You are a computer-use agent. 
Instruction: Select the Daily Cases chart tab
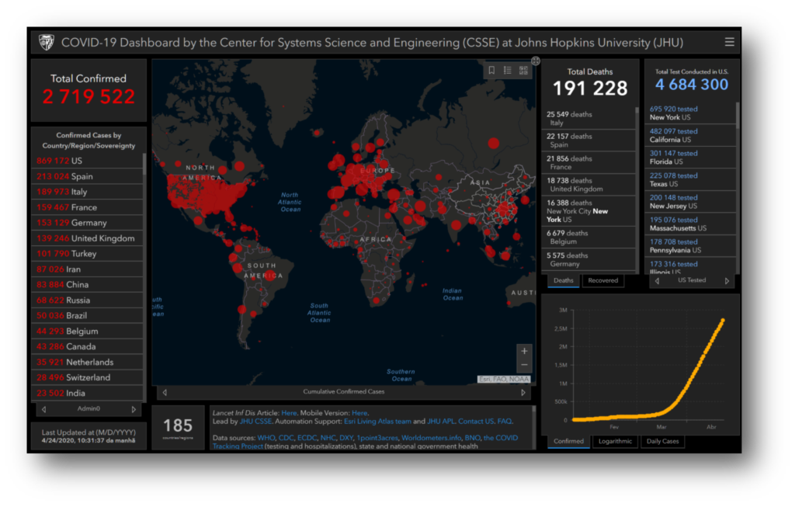[x=662, y=442]
